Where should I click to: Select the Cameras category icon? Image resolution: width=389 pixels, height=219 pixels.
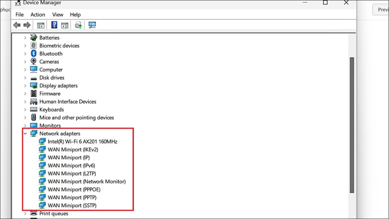pyautogui.click(x=34, y=62)
